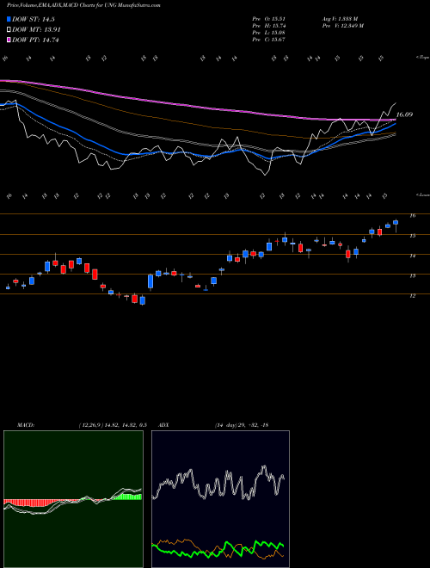The height and width of the screenshot is (568, 430).
Task: Click the ADX indicator chart thumbnail
Action: [x=220, y=499]
